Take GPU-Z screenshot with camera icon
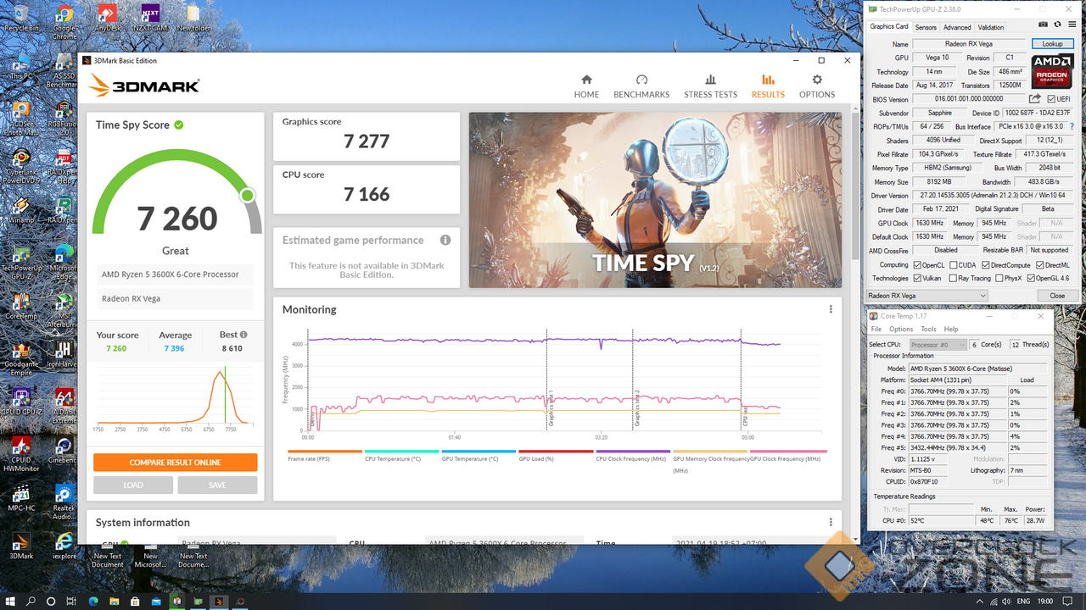Image resolution: width=1086 pixels, height=610 pixels. (1044, 25)
